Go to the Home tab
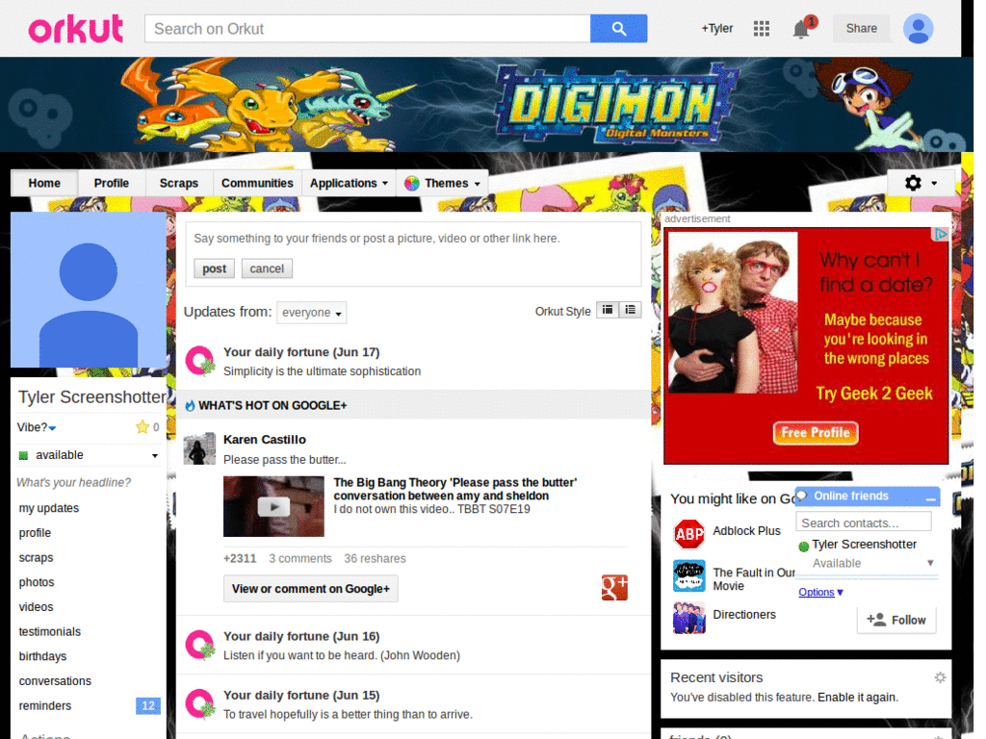The image size is (986, 739). [x=44, y=184]
